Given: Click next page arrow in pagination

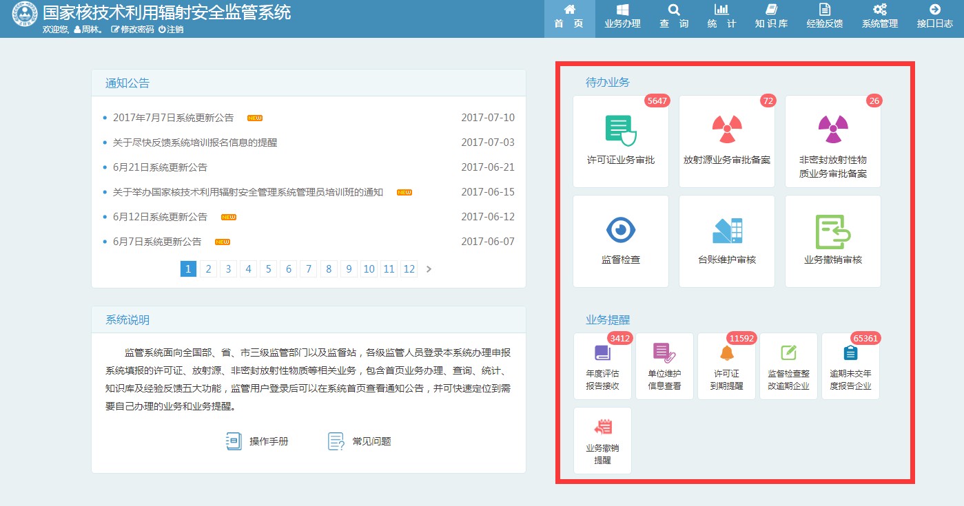Looking at the screenshot, I should 429,268.
